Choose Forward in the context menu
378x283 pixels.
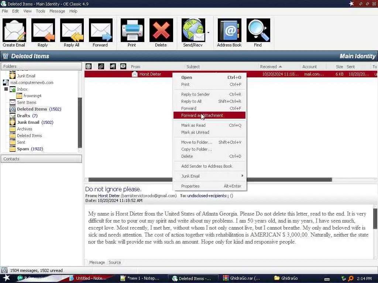tap(210, 108)
